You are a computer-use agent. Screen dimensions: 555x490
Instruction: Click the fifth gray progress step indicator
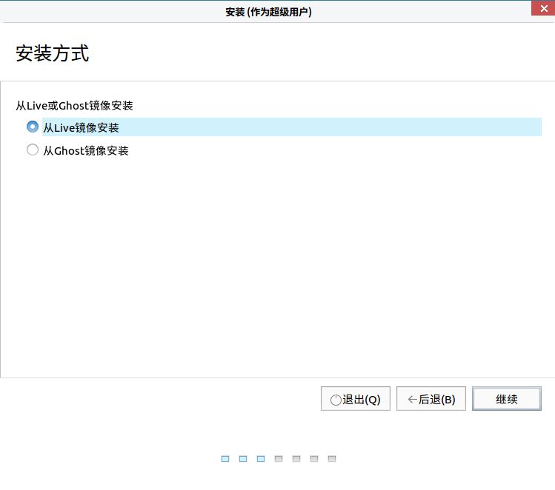296,458
